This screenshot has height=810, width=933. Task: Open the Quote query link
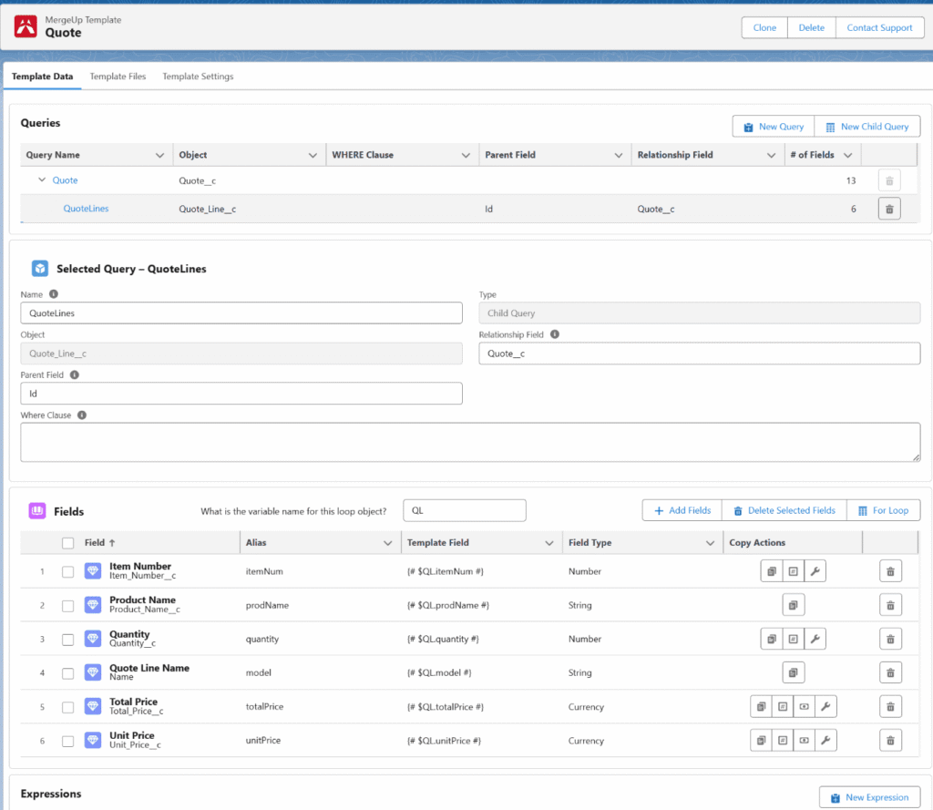tap(65, 180)
